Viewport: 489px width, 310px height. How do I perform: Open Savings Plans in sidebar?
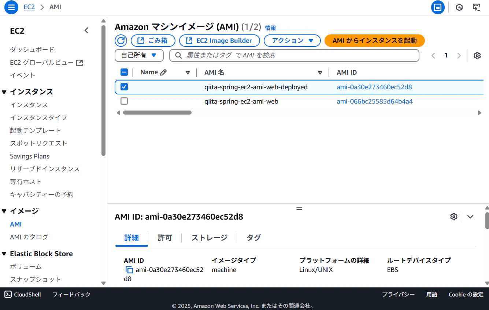coord(30,156)
